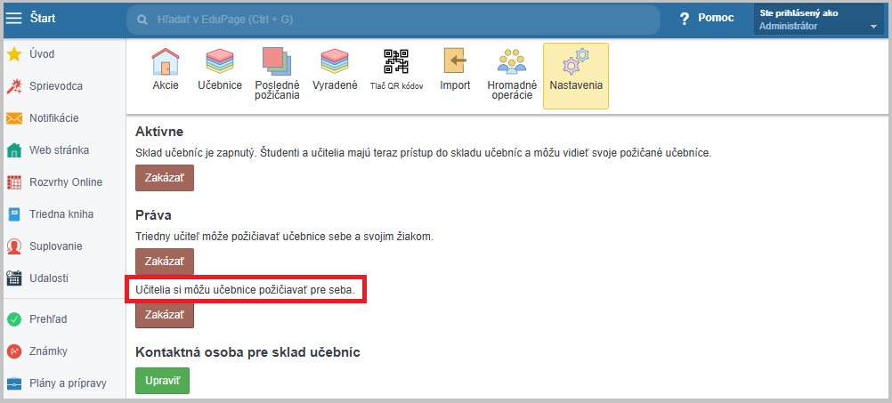892x403 pixels.
Task: Expand the Administrátor account dropdown
Action: (x=819, y=20)
